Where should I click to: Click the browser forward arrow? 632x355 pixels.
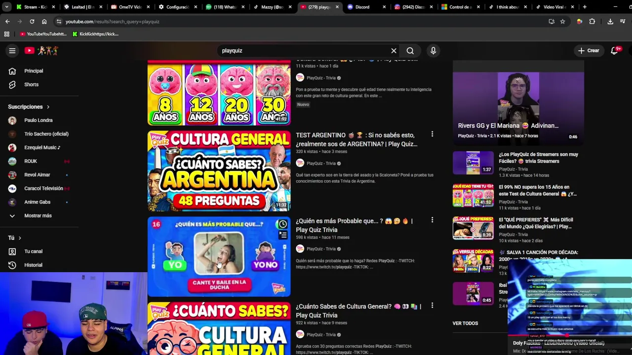(20, 22)
